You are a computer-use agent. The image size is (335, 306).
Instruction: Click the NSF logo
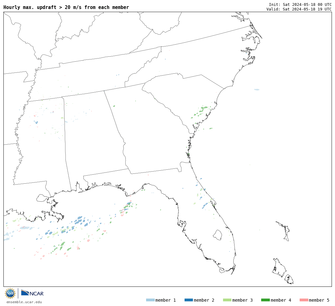tap(10, 293)
